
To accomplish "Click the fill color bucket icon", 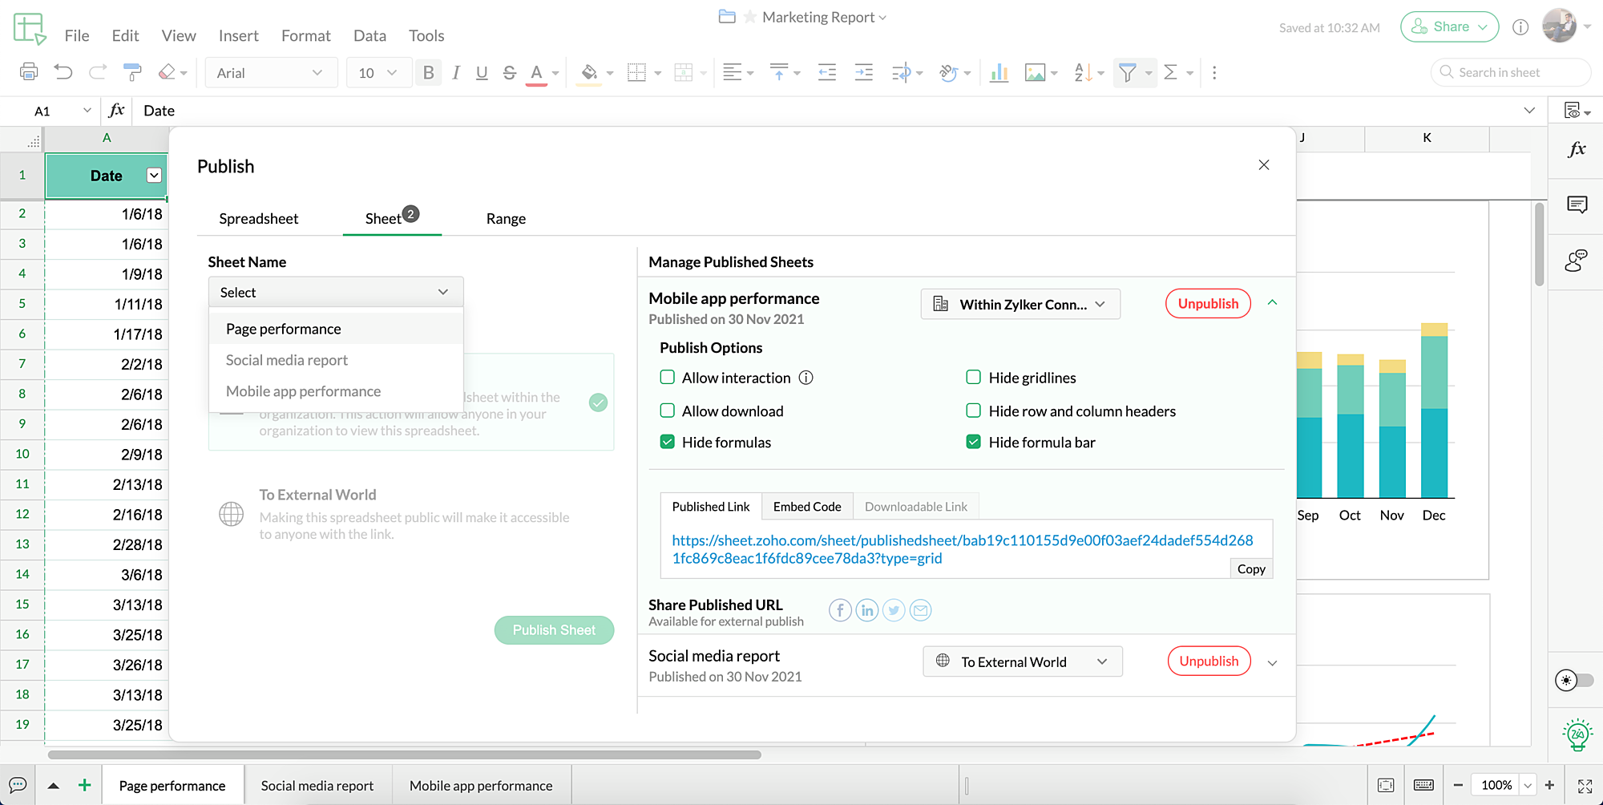I will click(x=589, y=73).
